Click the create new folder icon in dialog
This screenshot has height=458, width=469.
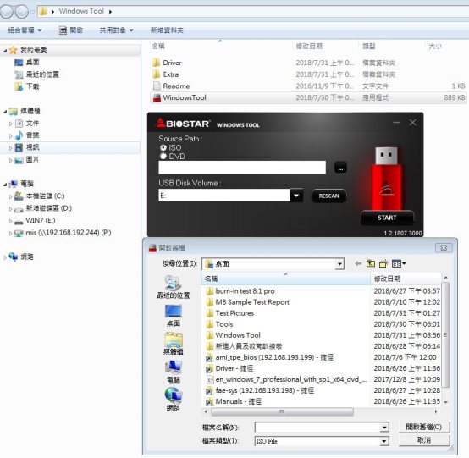click(x=383, y=263)
